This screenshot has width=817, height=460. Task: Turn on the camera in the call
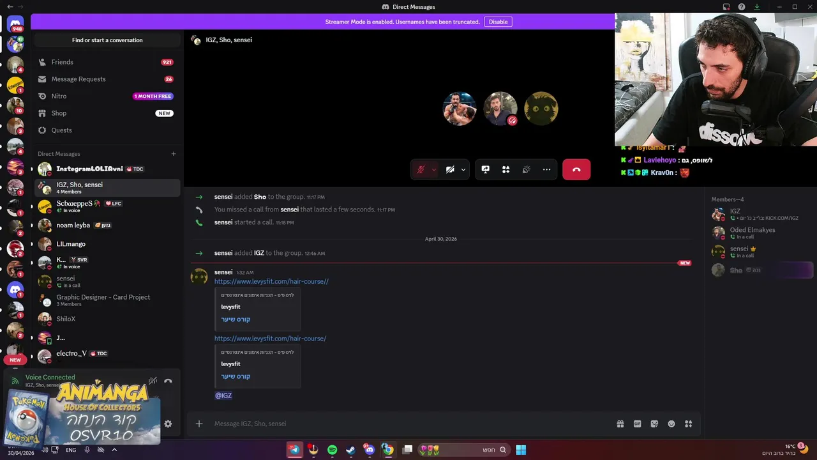tap(450, 169)
